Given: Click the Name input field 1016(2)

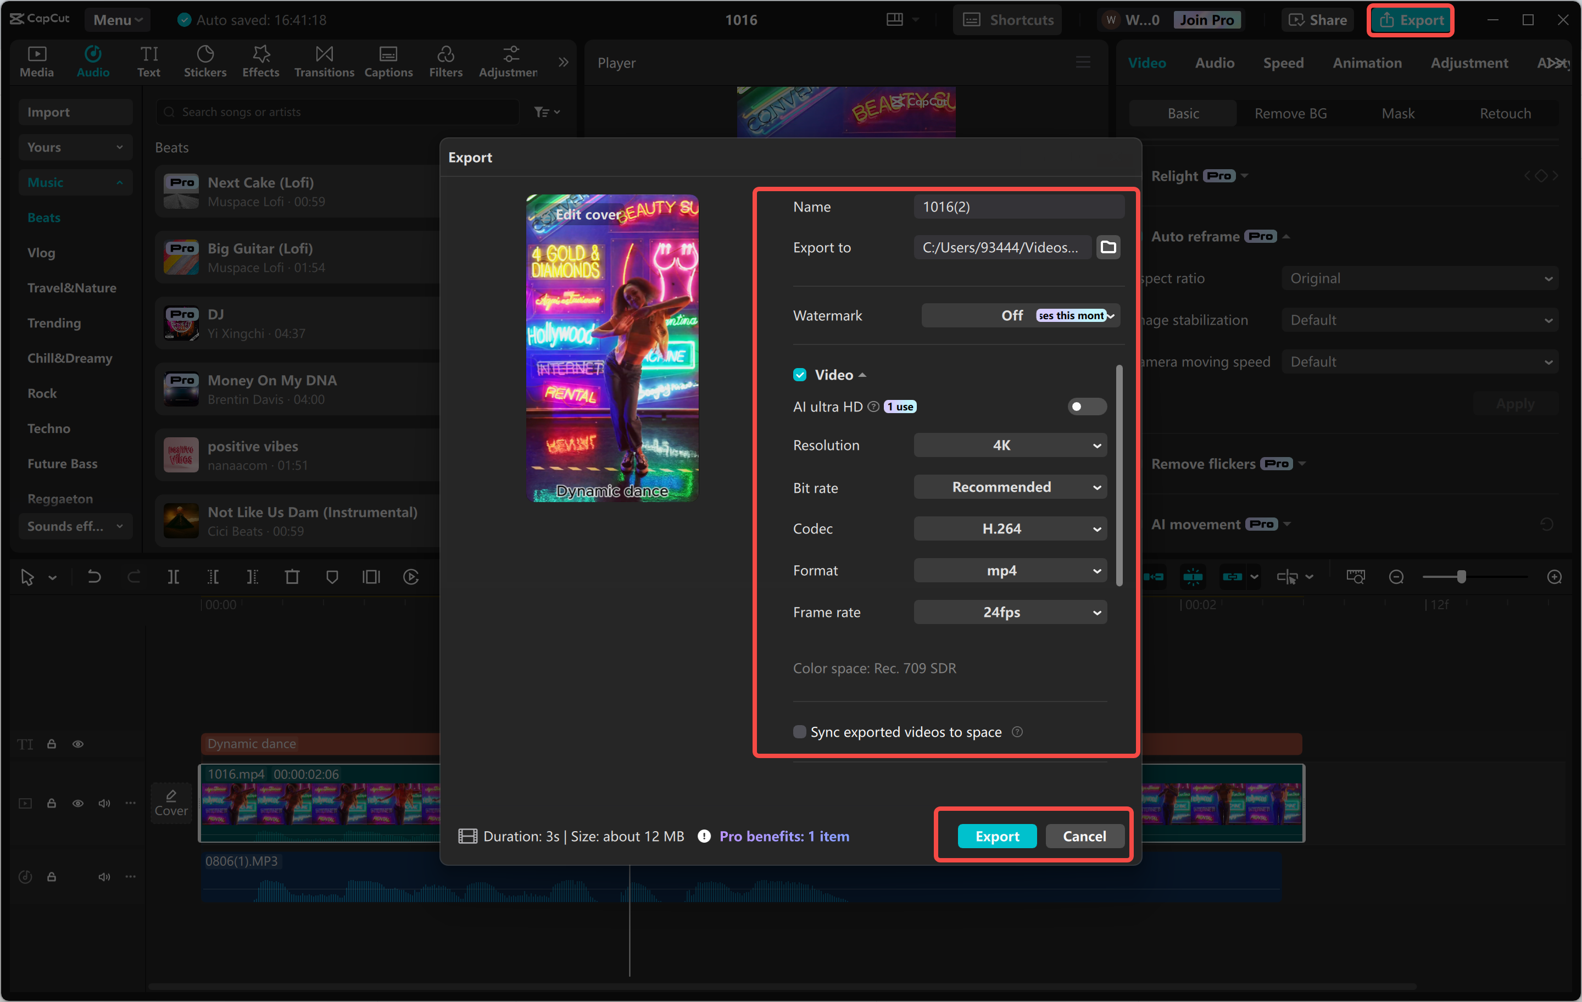Looking at the screenshot, I should tap(1018, 207).
